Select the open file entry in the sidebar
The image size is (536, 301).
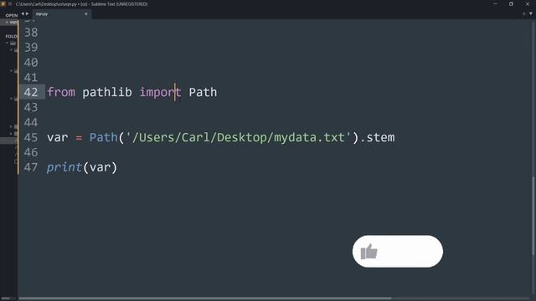coord(10,23)
